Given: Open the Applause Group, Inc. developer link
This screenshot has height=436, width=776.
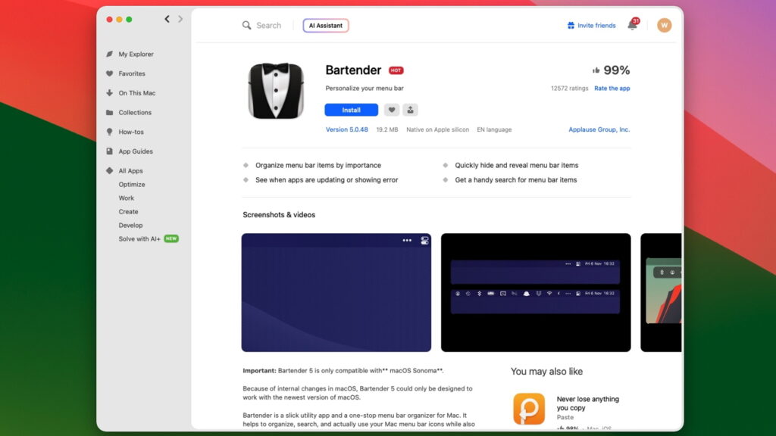Looking at the screenshot, I should (599, 129).
